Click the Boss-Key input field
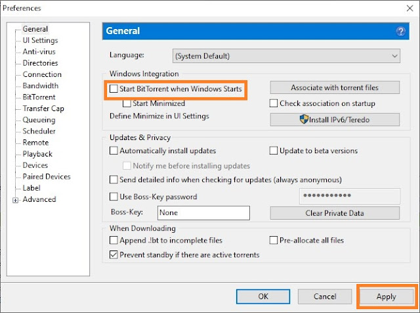Viewport: 420px width, 313px height. [x=203, y=213]
